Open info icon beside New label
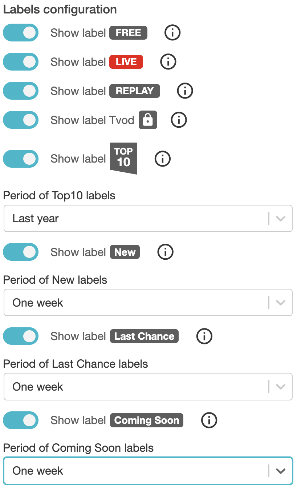This screenshot has width=297, height=491. (x=166, y=252)
